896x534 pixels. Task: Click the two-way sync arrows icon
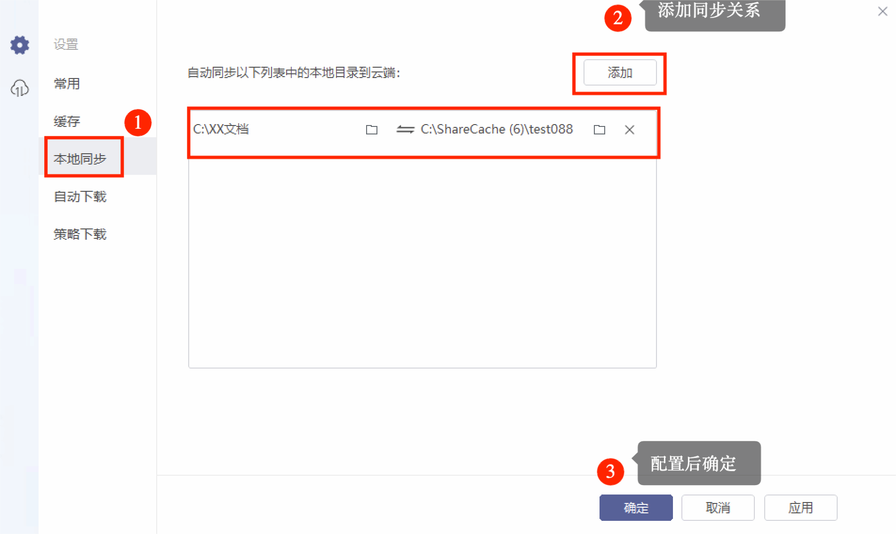point(405,129)
